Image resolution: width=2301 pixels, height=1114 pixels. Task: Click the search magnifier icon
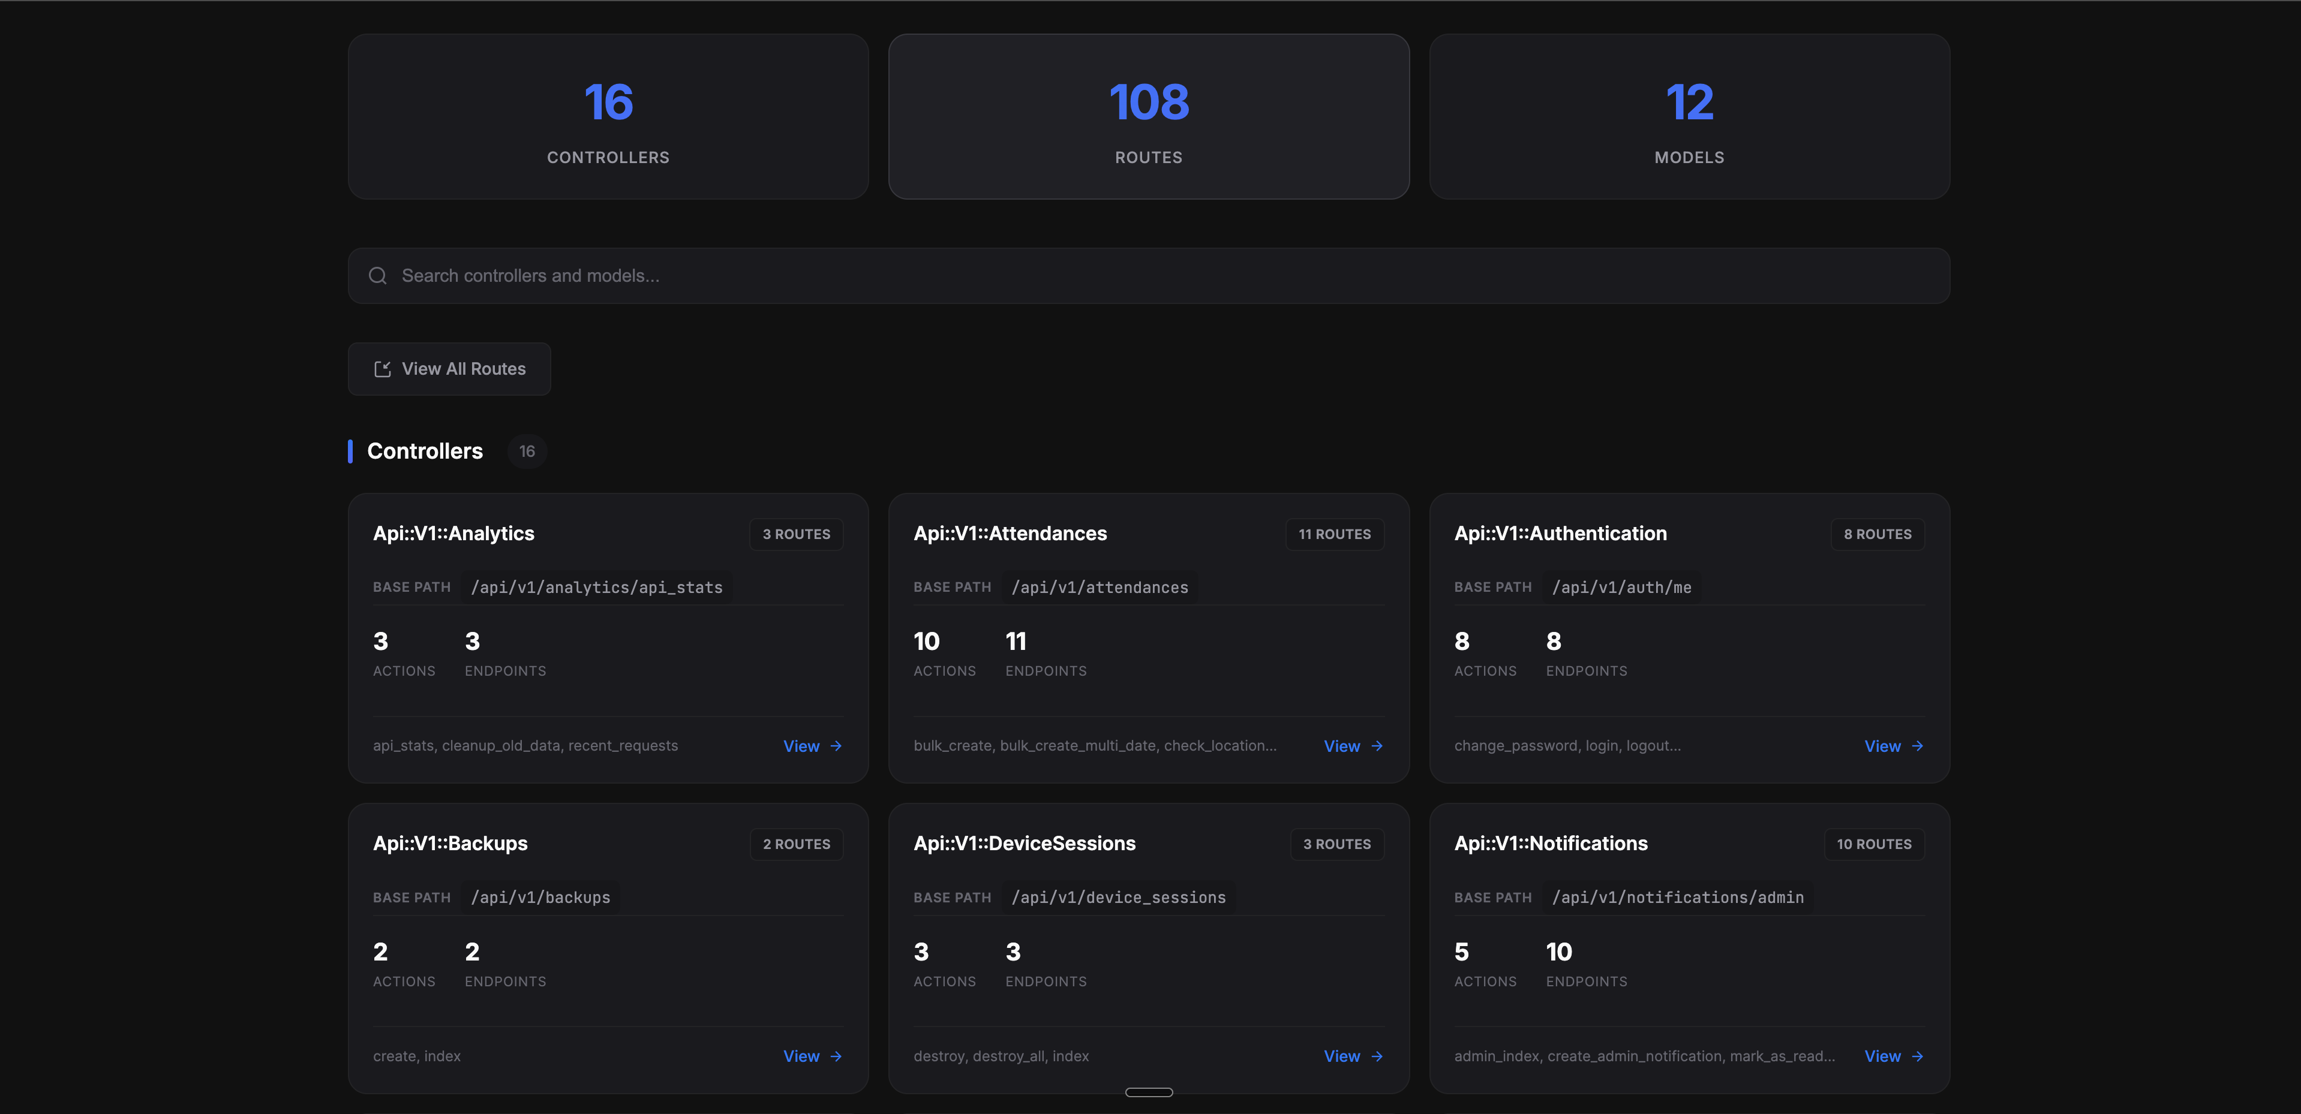378,276
